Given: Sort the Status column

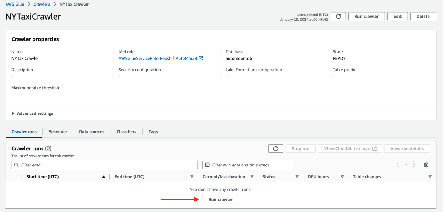Looking at the screenshot, I should [297, 177].
